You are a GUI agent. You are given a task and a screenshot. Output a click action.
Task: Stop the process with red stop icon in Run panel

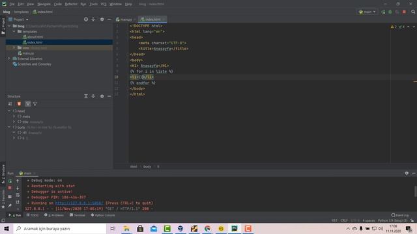10,188
